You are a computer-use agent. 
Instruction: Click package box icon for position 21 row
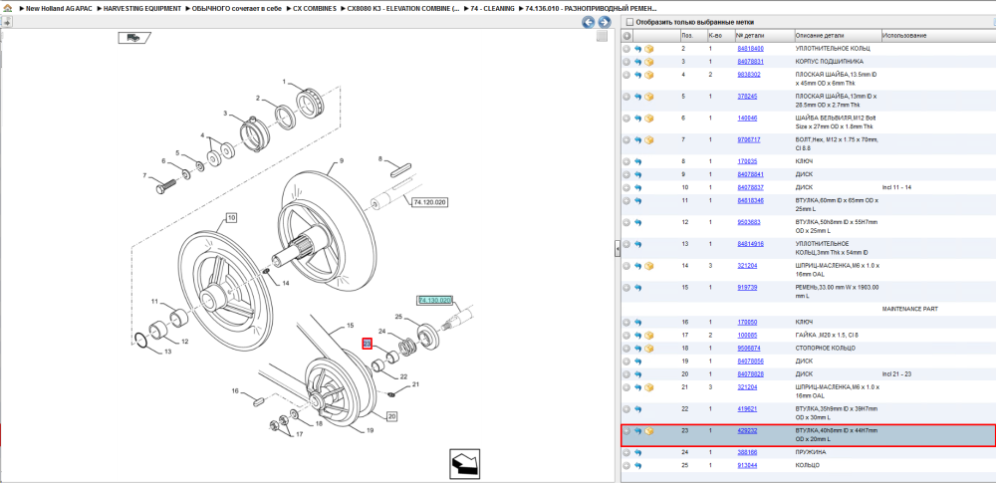click(x=649, y=387)
